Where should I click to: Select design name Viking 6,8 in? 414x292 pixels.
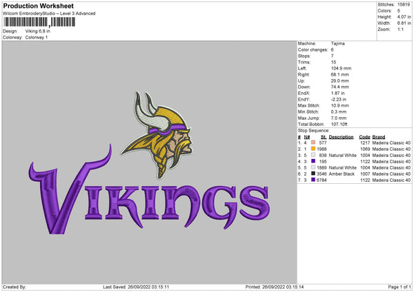37,31
